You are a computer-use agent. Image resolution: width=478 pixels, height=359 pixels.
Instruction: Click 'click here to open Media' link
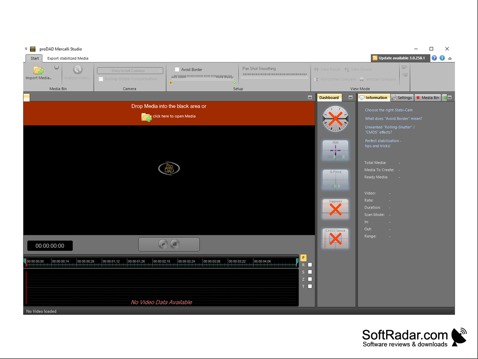click(x=174, y=116)
